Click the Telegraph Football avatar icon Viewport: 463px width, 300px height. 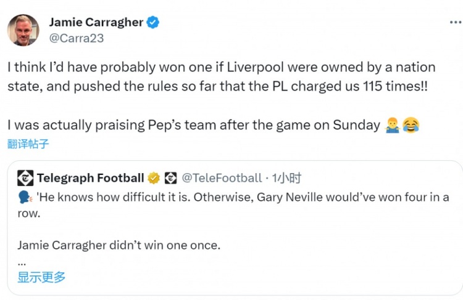25,178
